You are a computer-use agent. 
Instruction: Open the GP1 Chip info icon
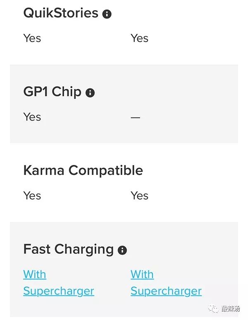pyautogui.click(x=90, y=93)
